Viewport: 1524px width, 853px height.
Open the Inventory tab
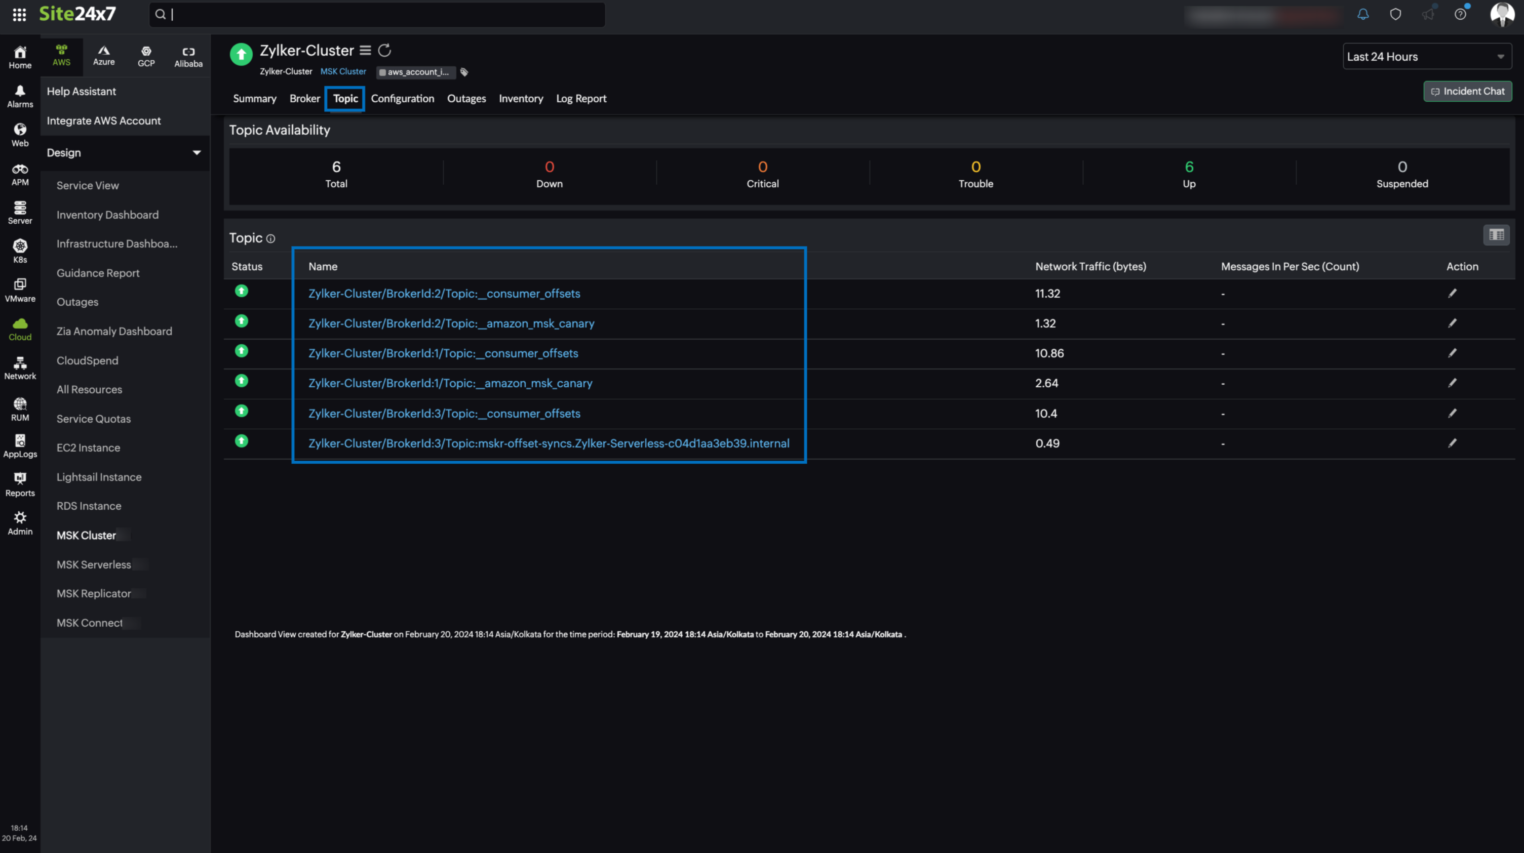point(521,98)
